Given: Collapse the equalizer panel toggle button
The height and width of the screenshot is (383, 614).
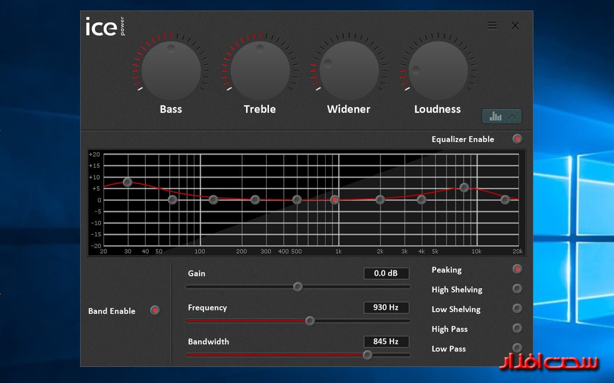Looking at the screenshot, I should (x=502, y=116).
